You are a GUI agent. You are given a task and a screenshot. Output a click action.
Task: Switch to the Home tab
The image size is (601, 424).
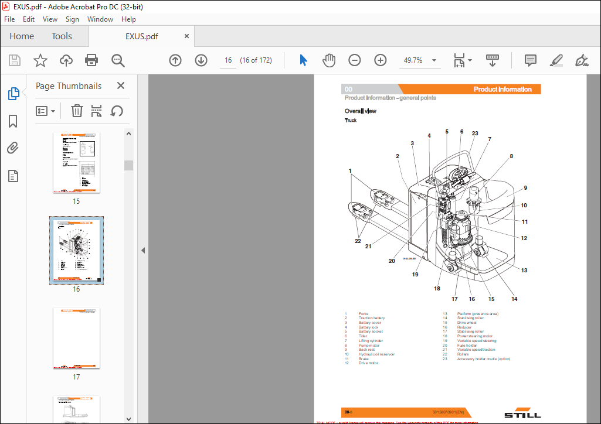[22, 36]
